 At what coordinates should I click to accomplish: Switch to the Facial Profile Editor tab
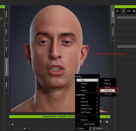click(7, 67)
